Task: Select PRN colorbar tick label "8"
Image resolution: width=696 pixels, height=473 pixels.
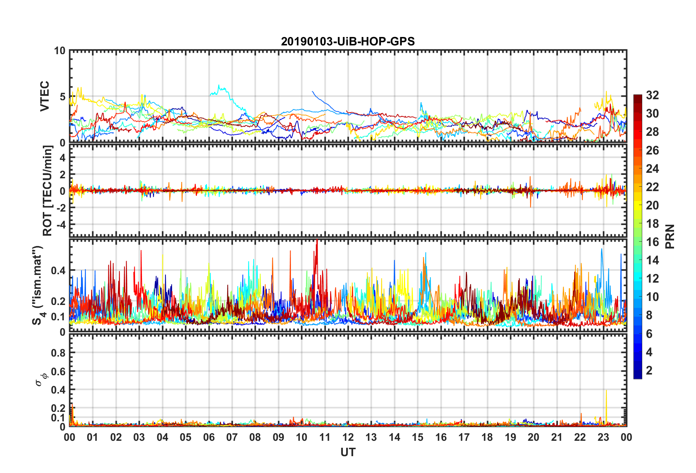Action: 649,315
